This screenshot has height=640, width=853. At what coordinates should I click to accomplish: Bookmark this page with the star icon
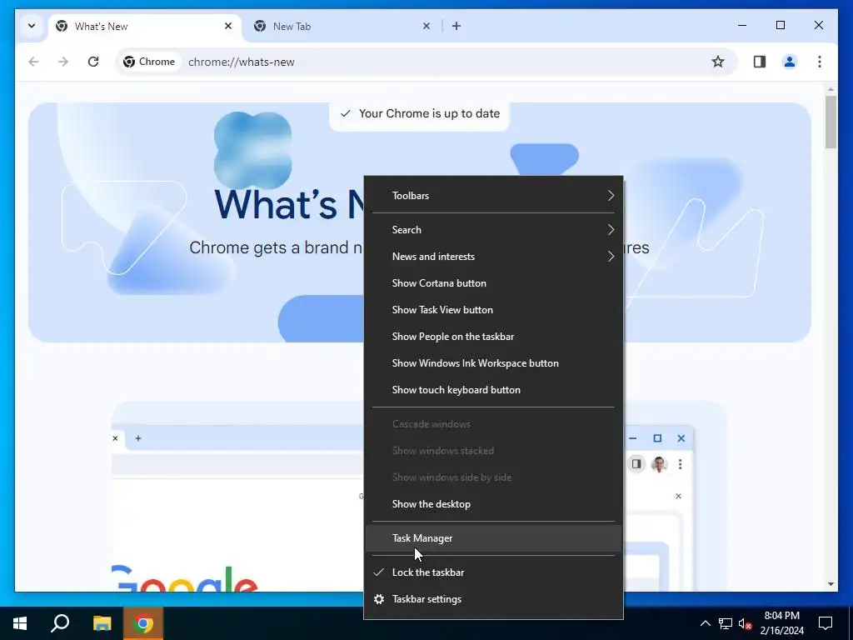coord(718,62)
